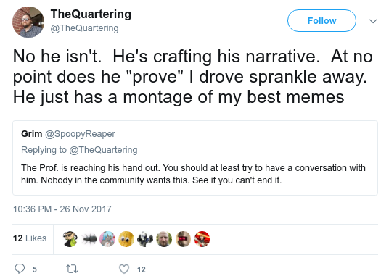Open the bald bearded man liker avatar
This screenshot has height=276, width=381.
coord(164,239)
